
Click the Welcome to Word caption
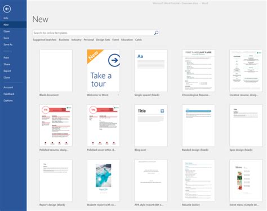click(97, 95)
